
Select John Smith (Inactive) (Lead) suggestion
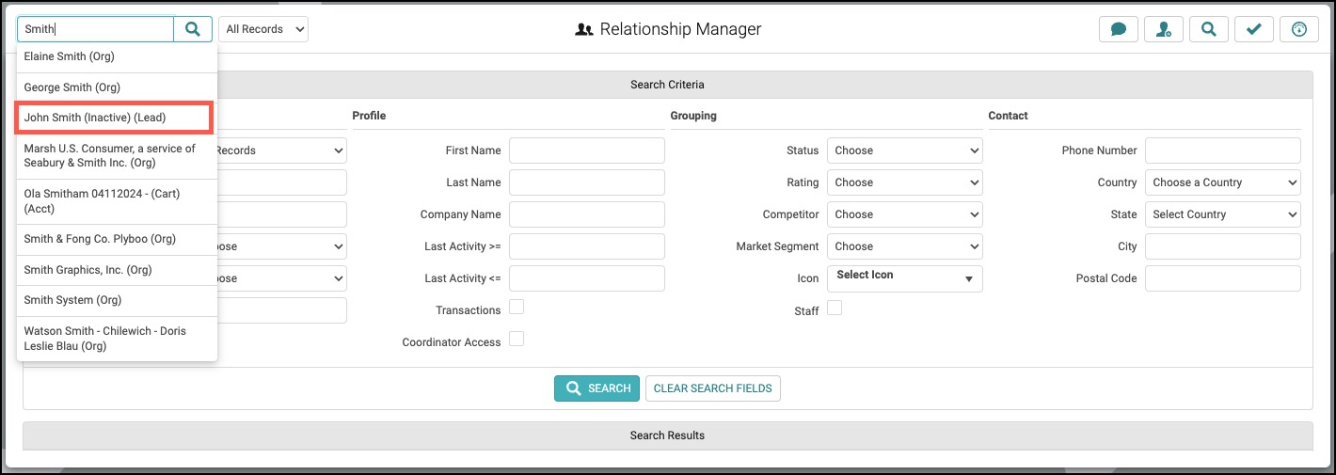point(114,118)
